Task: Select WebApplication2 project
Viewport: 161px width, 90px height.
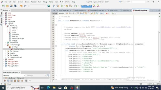Action: (x=13, y=64)
